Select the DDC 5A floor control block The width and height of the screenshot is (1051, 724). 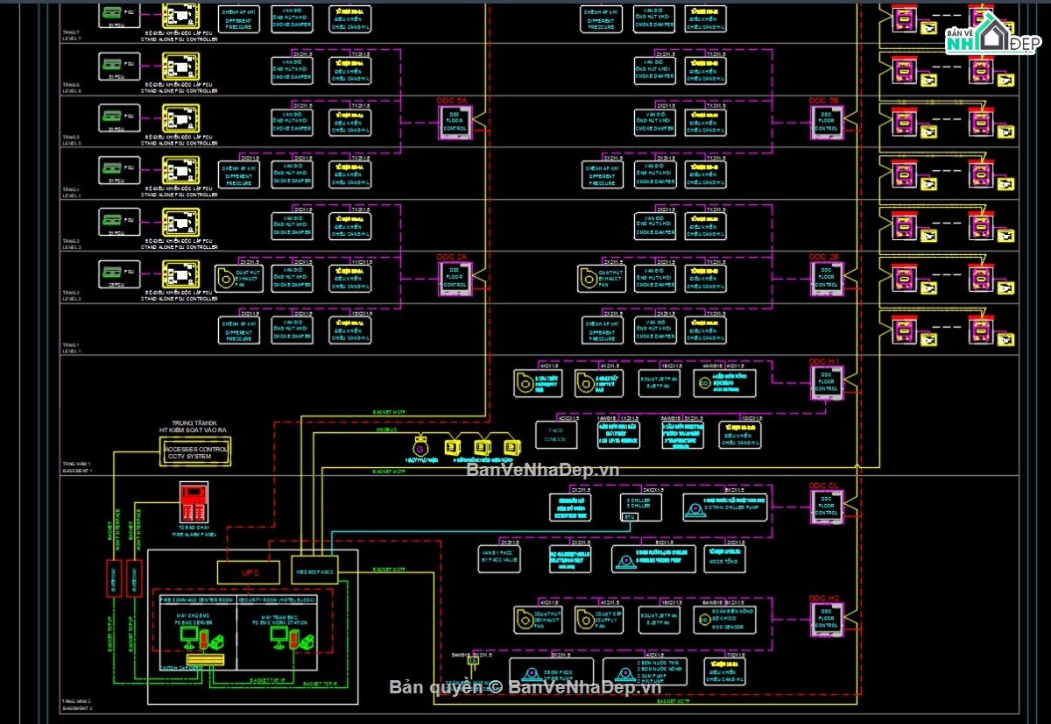455,121
